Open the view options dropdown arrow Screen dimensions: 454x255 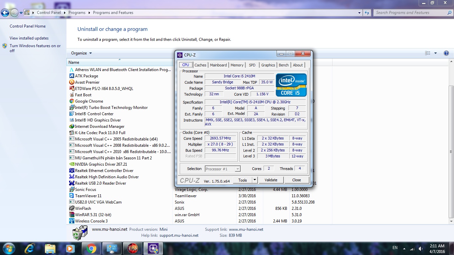coord(435,53)
